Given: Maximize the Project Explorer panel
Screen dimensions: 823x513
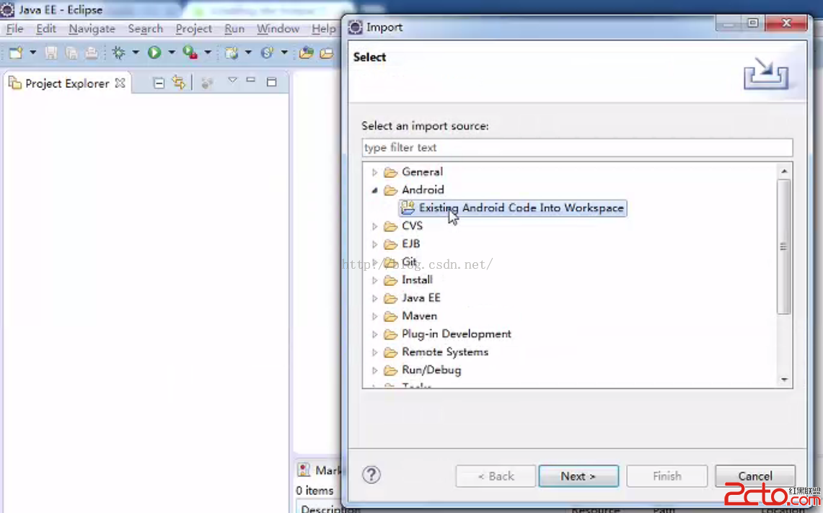Looking at the screenshot, I should pos(271,82).
